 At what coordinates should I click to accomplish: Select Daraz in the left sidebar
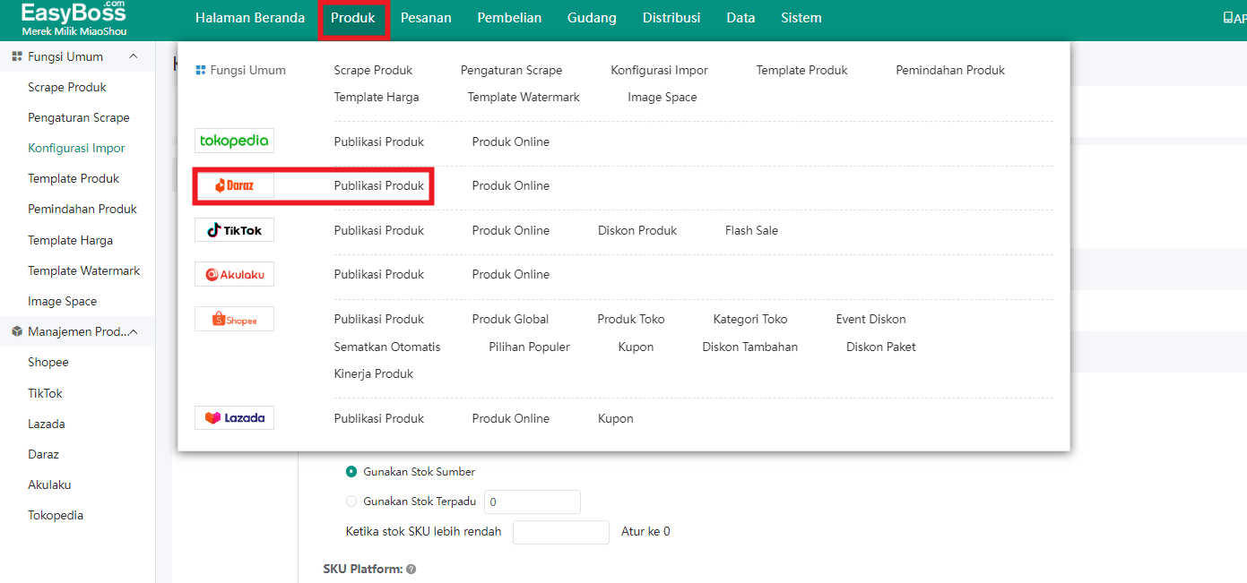tap(43, 454)
